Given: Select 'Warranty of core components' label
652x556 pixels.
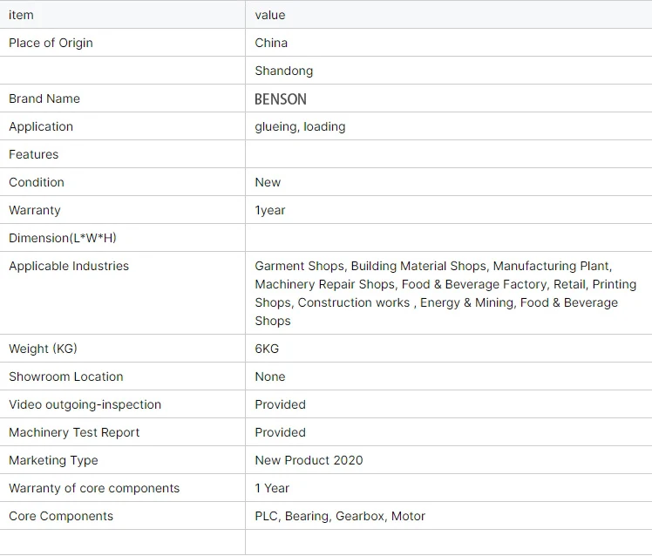Looking at the screenshot, I should [94, 488].
